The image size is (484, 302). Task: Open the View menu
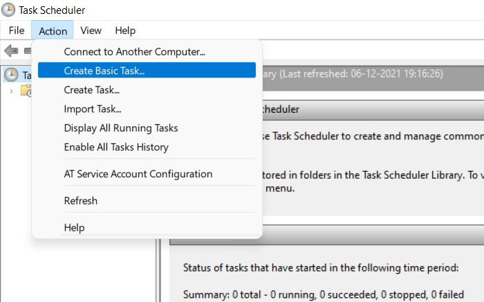(x=91, y=30)
